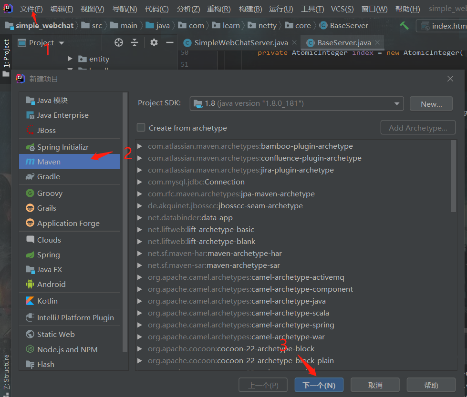Expand the entity folder in project tree
The width and height of the screenshot is (467, 397).
tap(70, 59)
